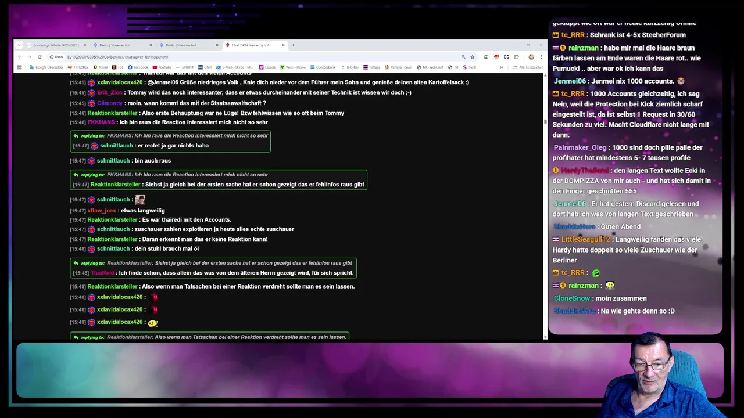The width and height of the screenshot is (744, 418).
Task: Open the YouTube bookmark
Action: [x=162, y=67]
